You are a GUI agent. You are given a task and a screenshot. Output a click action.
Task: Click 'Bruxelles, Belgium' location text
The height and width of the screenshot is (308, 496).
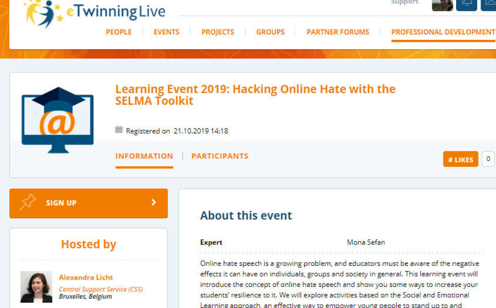click(x=85, y=296)
